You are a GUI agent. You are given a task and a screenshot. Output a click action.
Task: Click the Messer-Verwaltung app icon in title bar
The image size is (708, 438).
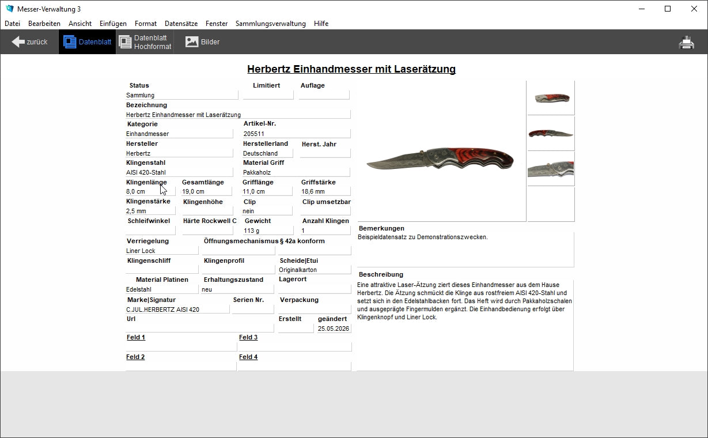tap(9, 9)
